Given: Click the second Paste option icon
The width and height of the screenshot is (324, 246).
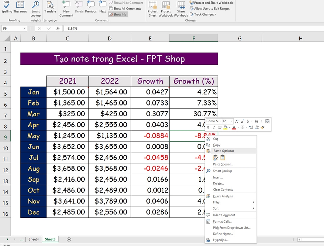Looking at the screenshot, I should tap(222, 157).
